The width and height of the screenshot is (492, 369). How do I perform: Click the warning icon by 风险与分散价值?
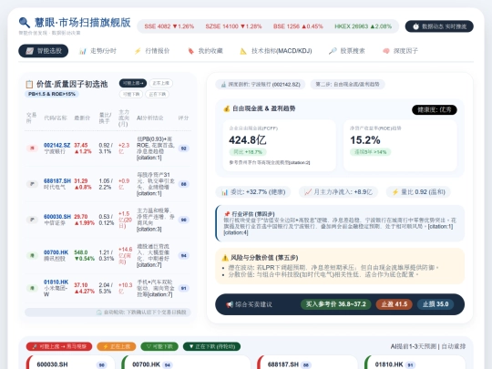point(225,258)
